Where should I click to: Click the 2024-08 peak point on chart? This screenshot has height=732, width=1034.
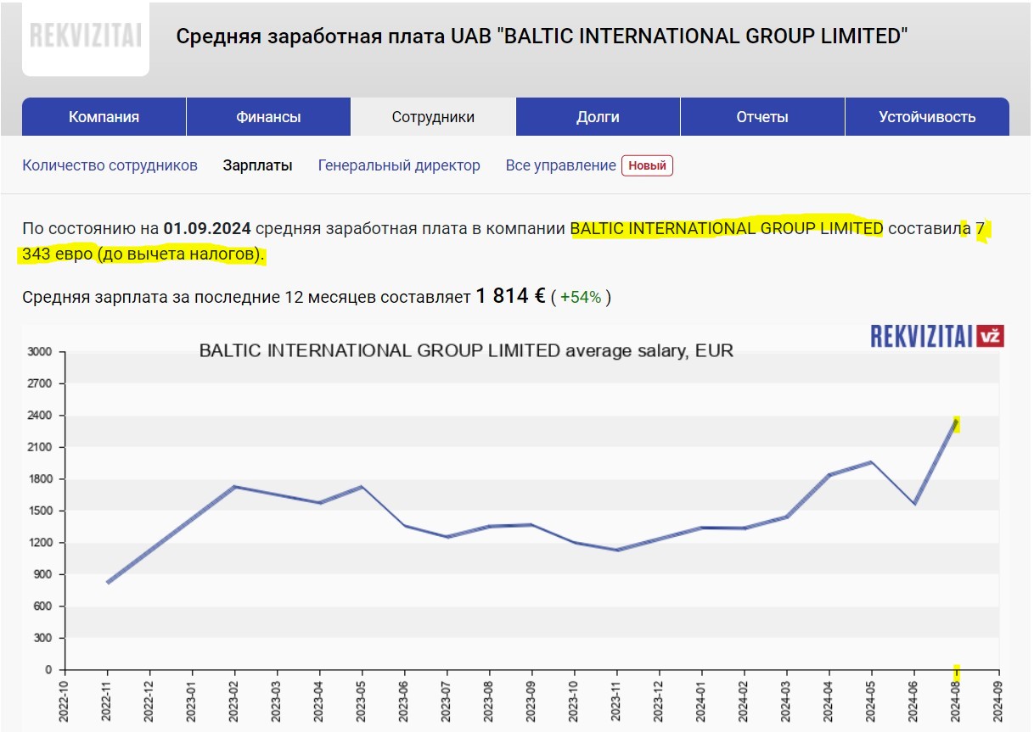(x=957, y=422)
